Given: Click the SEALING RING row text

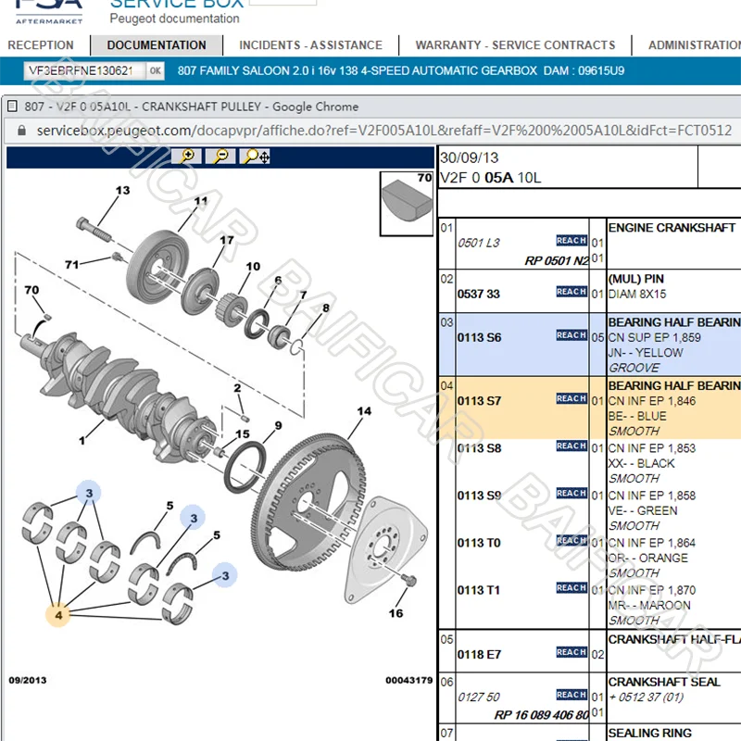Looking at the screenshot, I should coord(650,733).
